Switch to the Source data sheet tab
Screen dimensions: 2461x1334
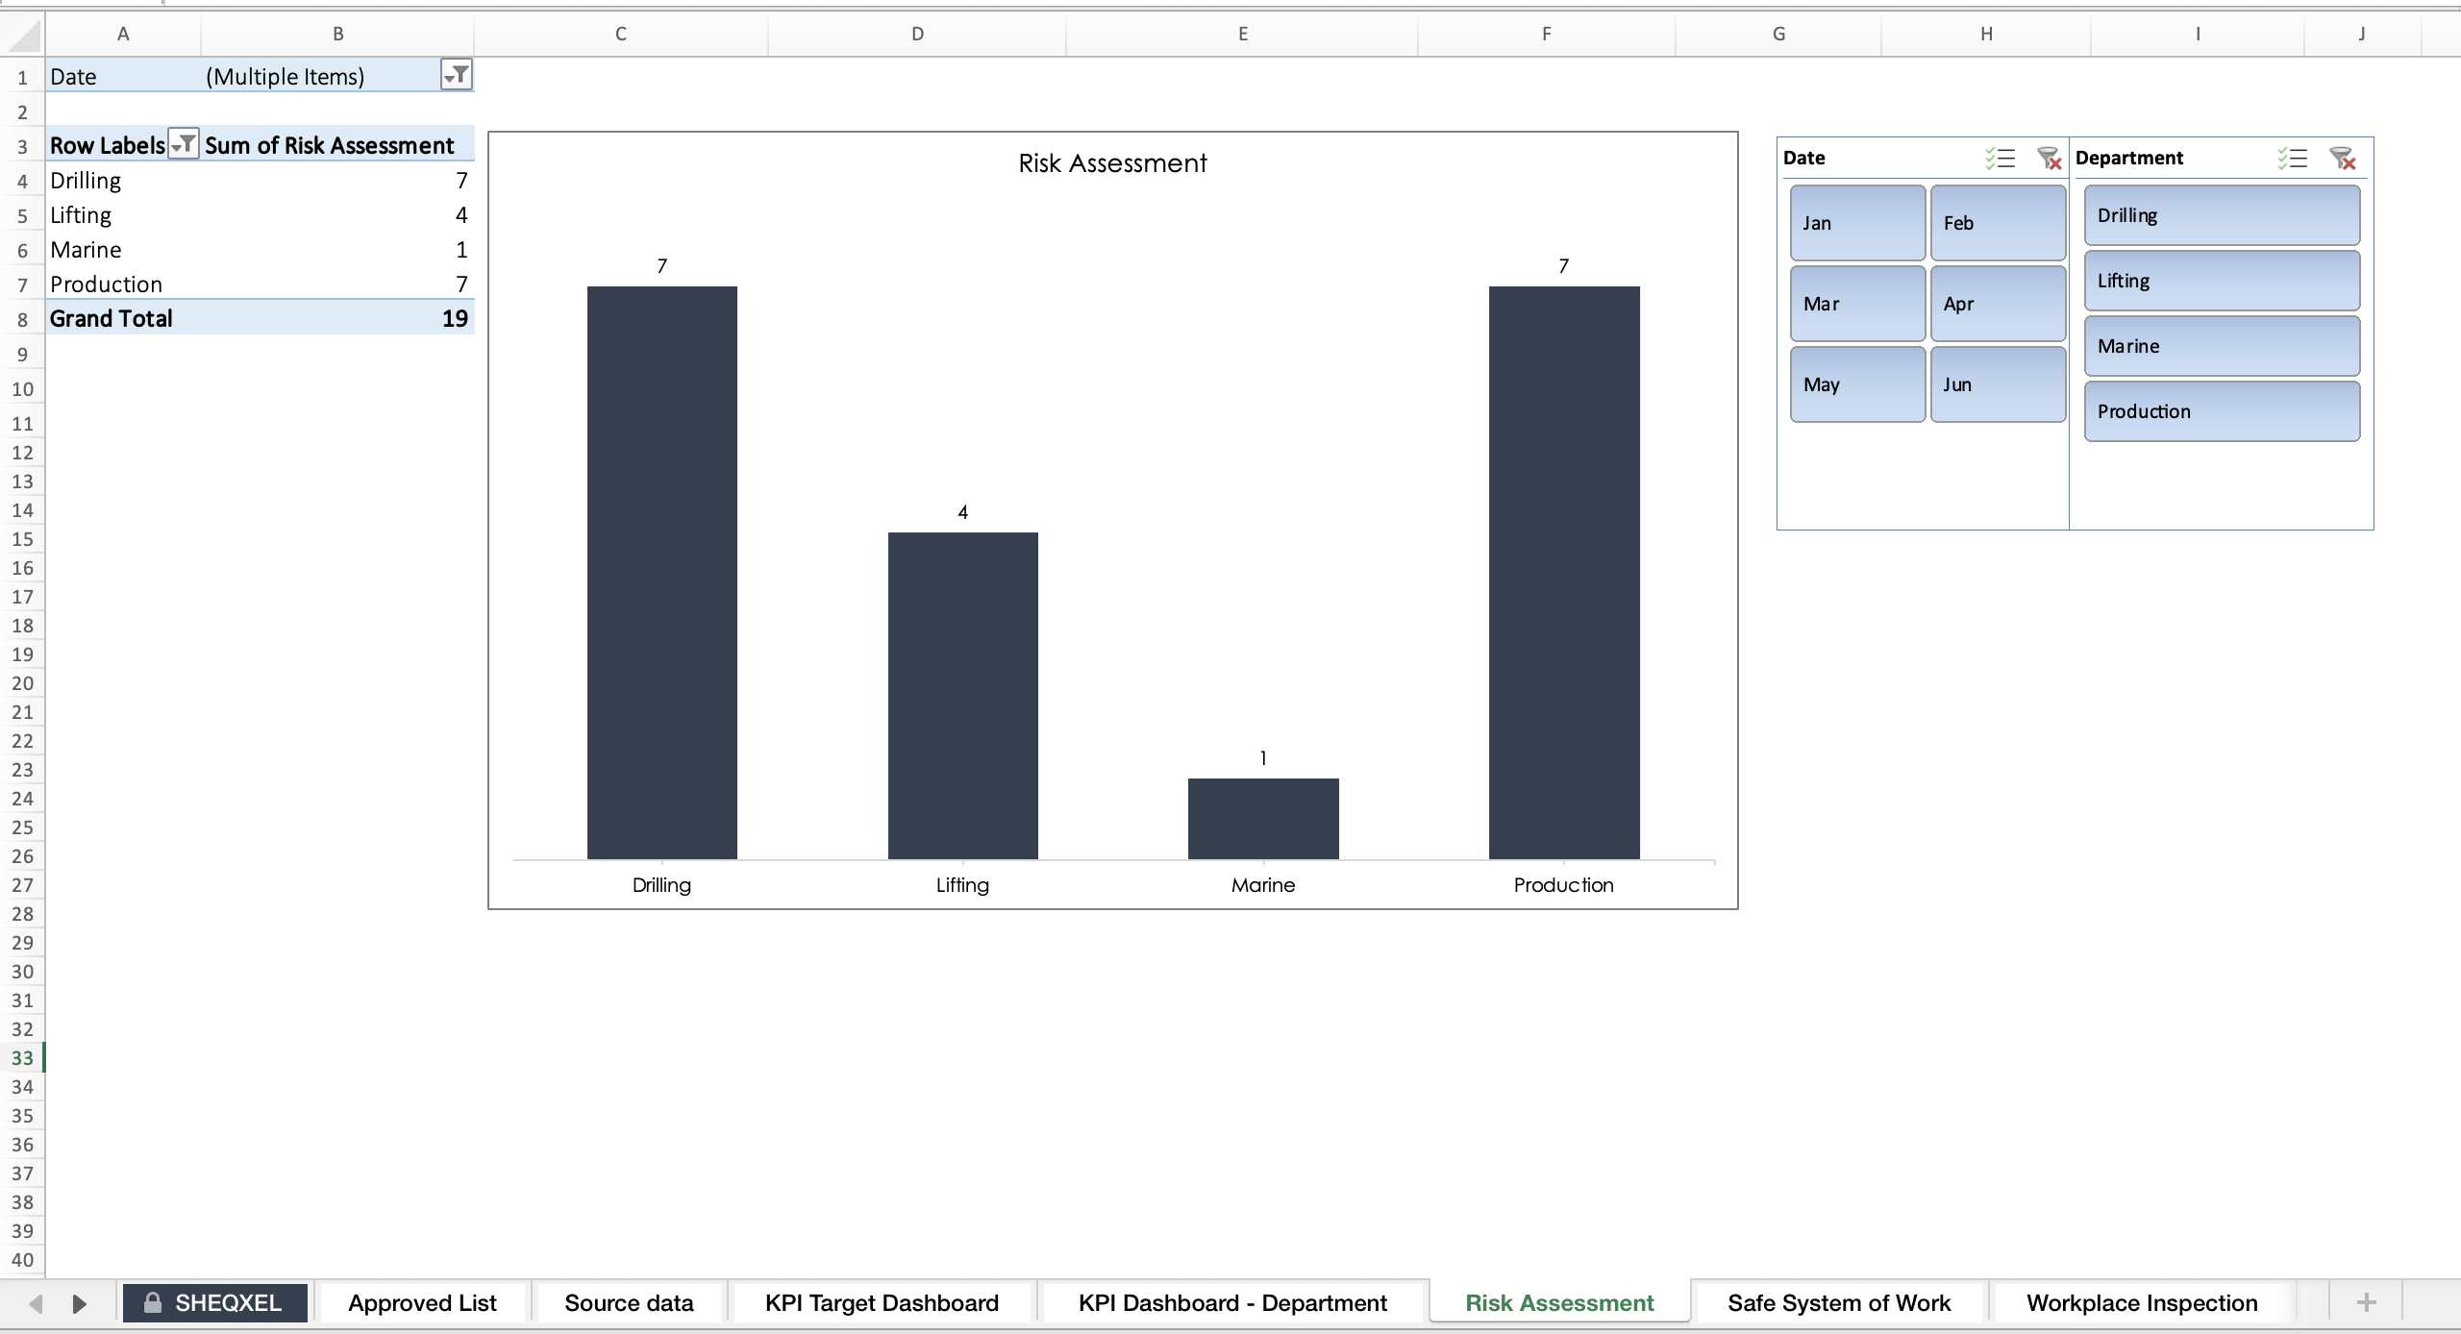[x=629, y=1302]
